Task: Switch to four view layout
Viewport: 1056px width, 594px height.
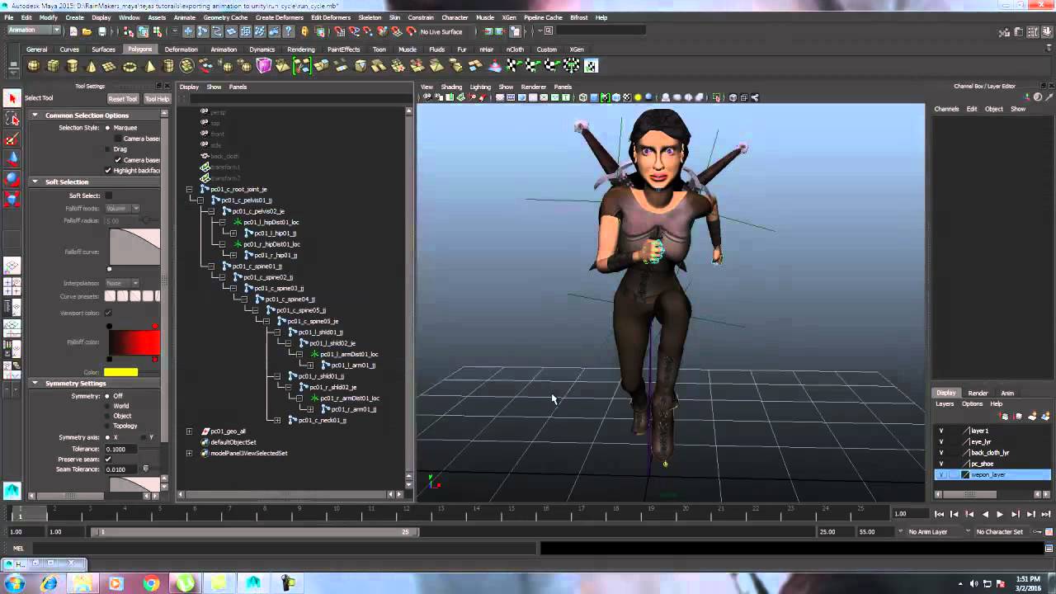Action: click(x=12, y=286)
